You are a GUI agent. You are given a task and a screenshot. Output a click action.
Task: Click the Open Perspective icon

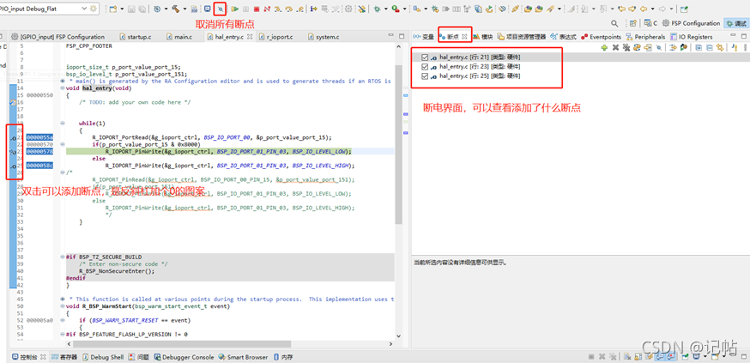click(632, 23)
